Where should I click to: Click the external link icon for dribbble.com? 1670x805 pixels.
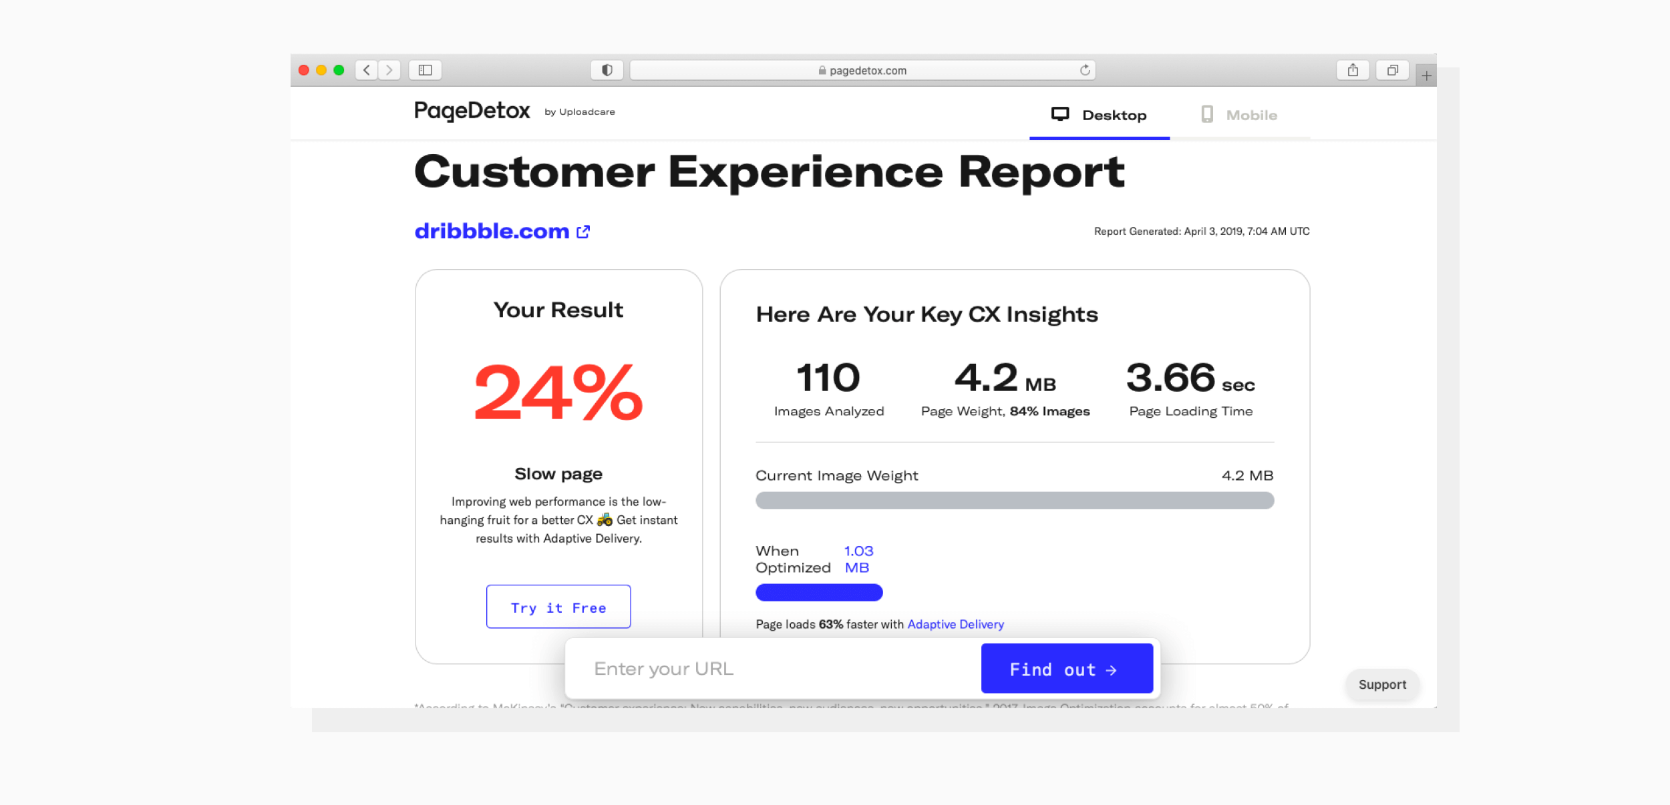[x=584, y=231]
